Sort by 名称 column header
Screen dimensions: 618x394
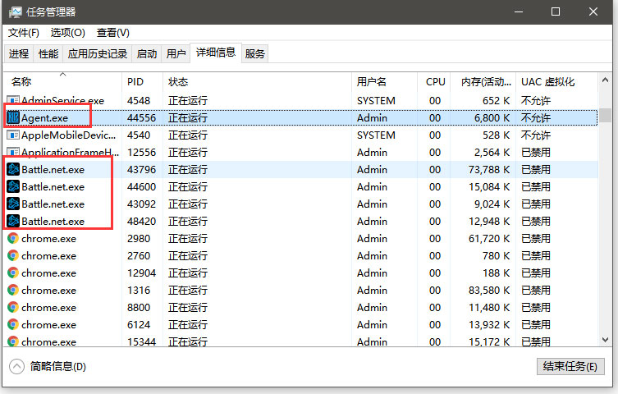[x=22, y=82]
